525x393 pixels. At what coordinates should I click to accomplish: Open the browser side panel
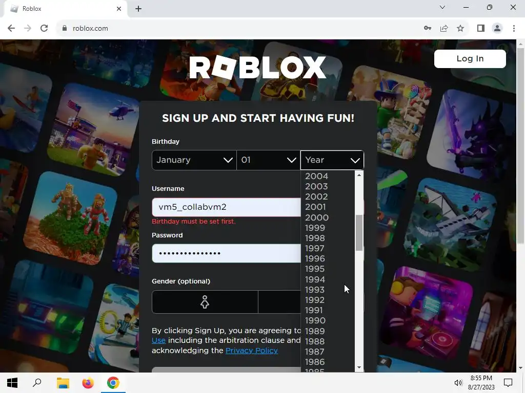click(481, 29)
